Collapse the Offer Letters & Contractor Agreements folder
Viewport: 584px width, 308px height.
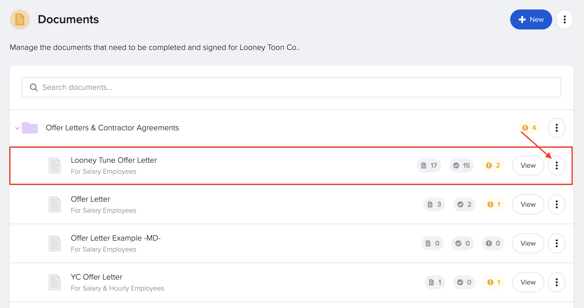point(17,128)
